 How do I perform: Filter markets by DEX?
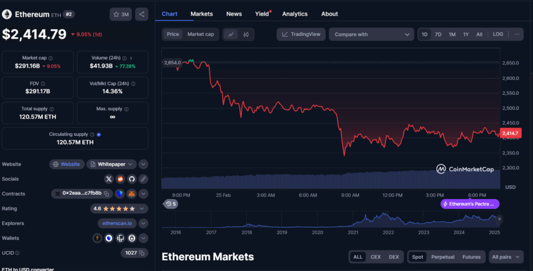point(394,257)
